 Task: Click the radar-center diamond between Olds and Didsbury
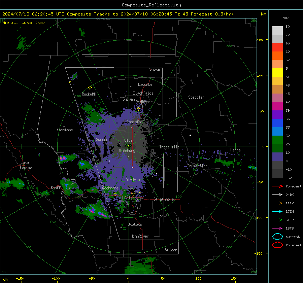pos(128,146)
